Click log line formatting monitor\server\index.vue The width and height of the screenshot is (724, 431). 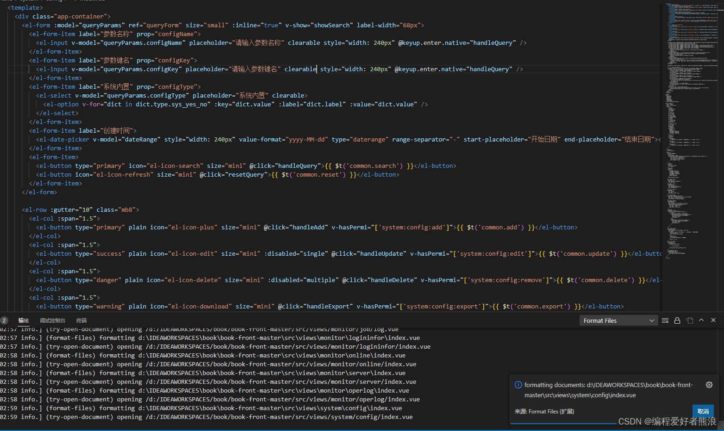click(203, 373)
